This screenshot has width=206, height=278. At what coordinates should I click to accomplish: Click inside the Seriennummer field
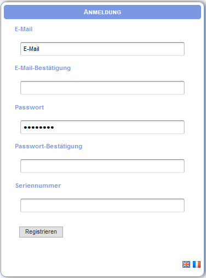(x=102, y=205)
